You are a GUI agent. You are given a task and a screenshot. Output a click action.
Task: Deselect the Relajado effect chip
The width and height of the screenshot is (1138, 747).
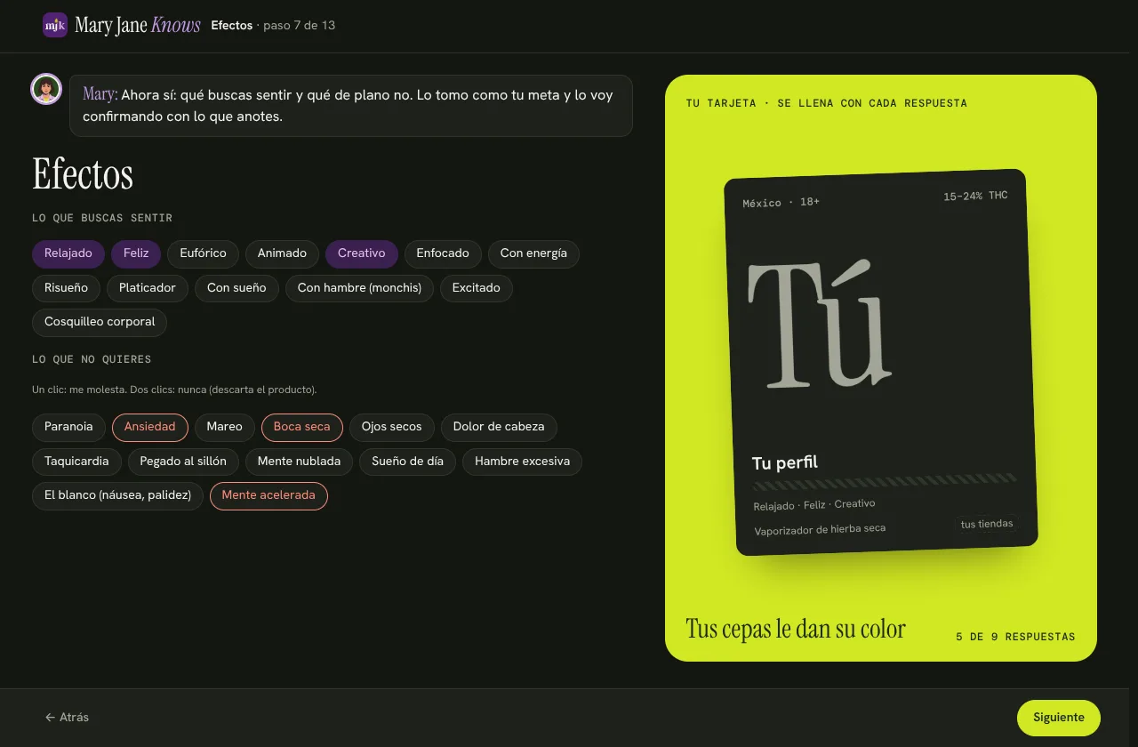point(68,253)
